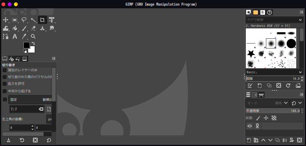Click the 不透明度 opacity slider
The width and height of the screenshot is (306, 146).
pos(273,111)
